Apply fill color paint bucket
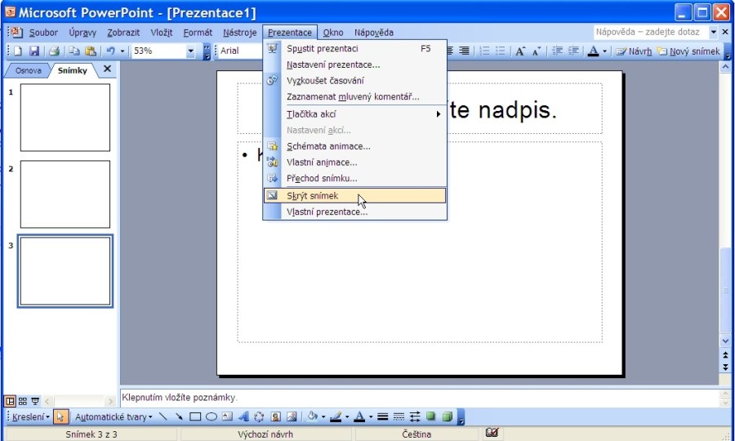 (313, 416)
